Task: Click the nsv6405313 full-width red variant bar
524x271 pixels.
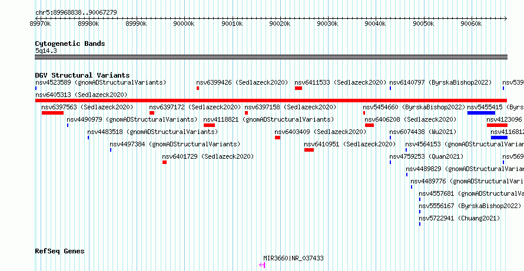Action: (271, 101)
